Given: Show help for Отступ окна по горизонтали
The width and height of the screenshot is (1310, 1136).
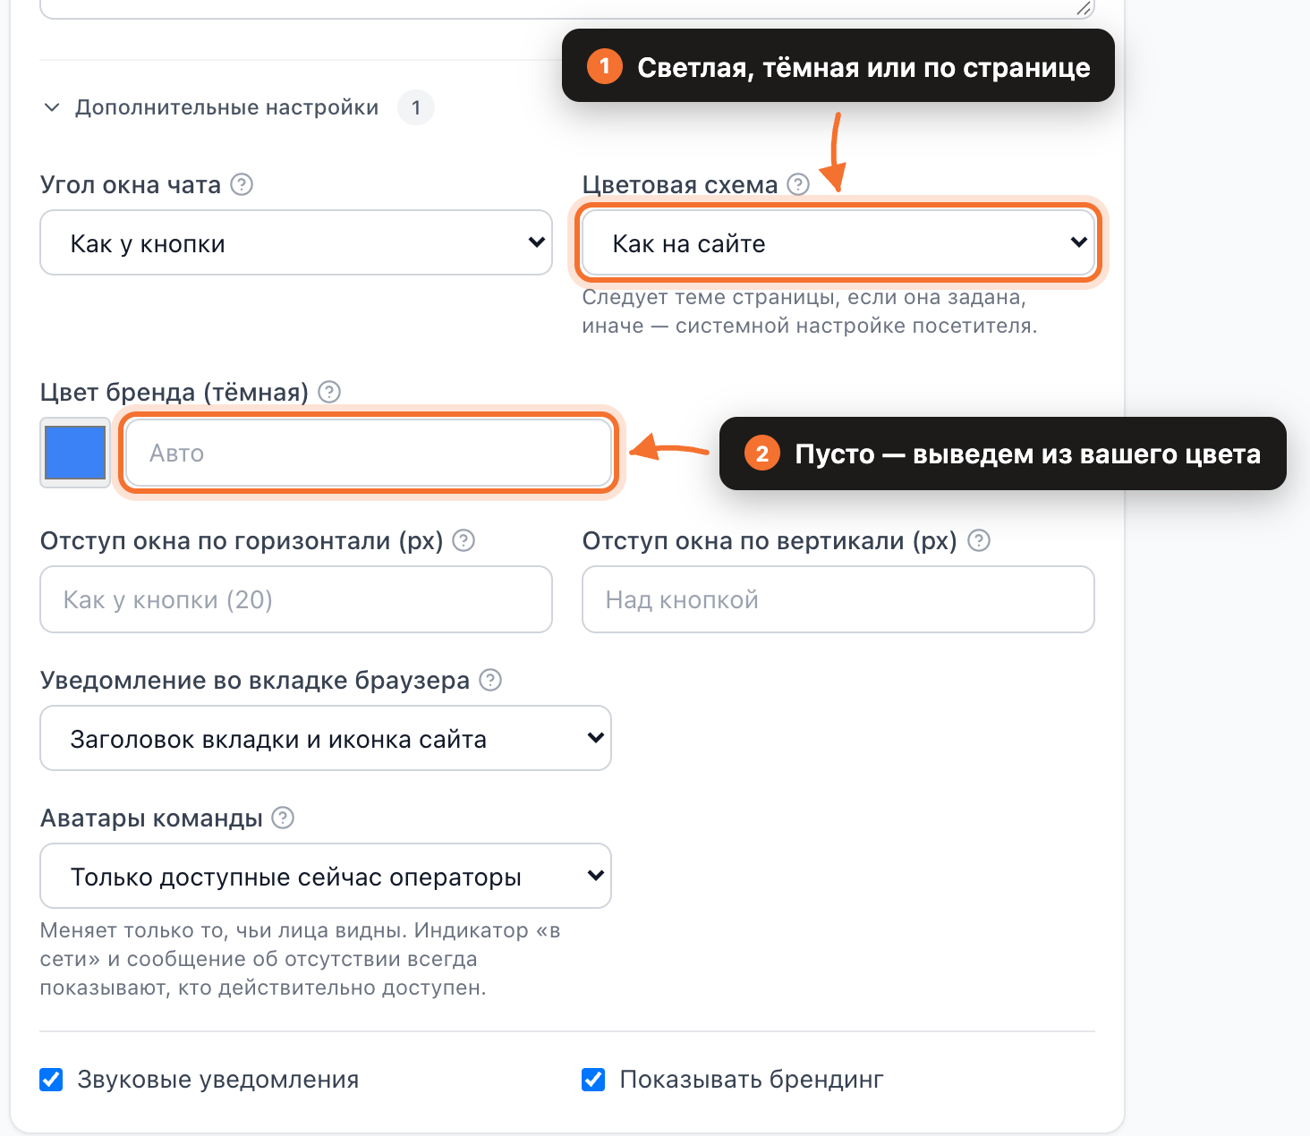Looking at the screenshot, I should click(x=464, y=540).
